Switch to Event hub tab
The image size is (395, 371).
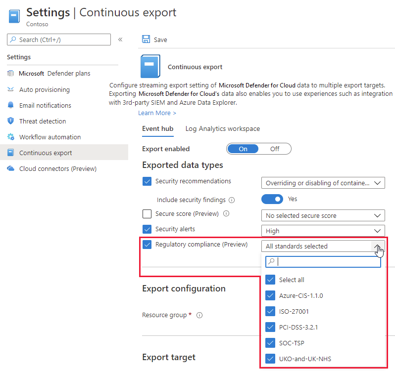(158, 129)
